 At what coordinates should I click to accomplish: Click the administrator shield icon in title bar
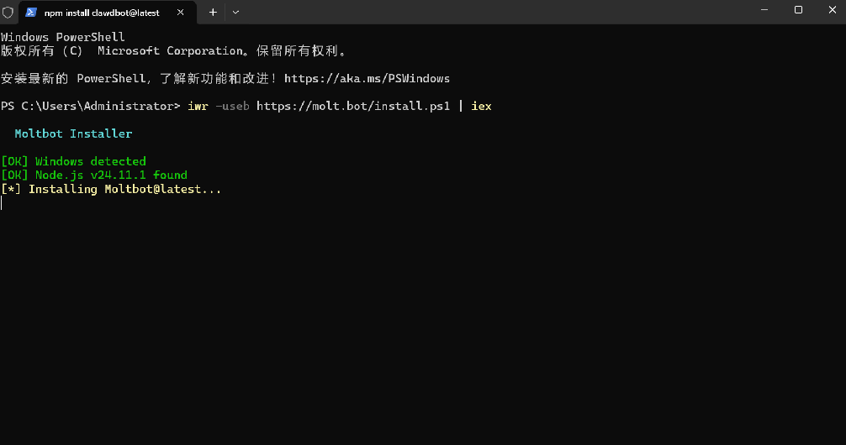click(8, 13)
